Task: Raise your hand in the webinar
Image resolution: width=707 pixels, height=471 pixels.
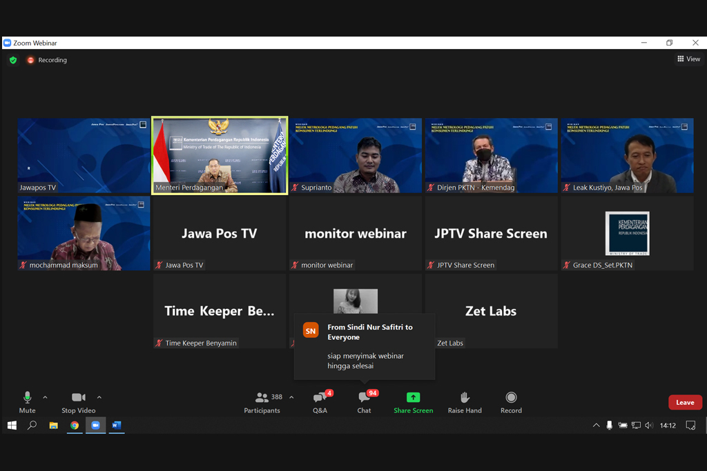Action: tap(465, 402)
